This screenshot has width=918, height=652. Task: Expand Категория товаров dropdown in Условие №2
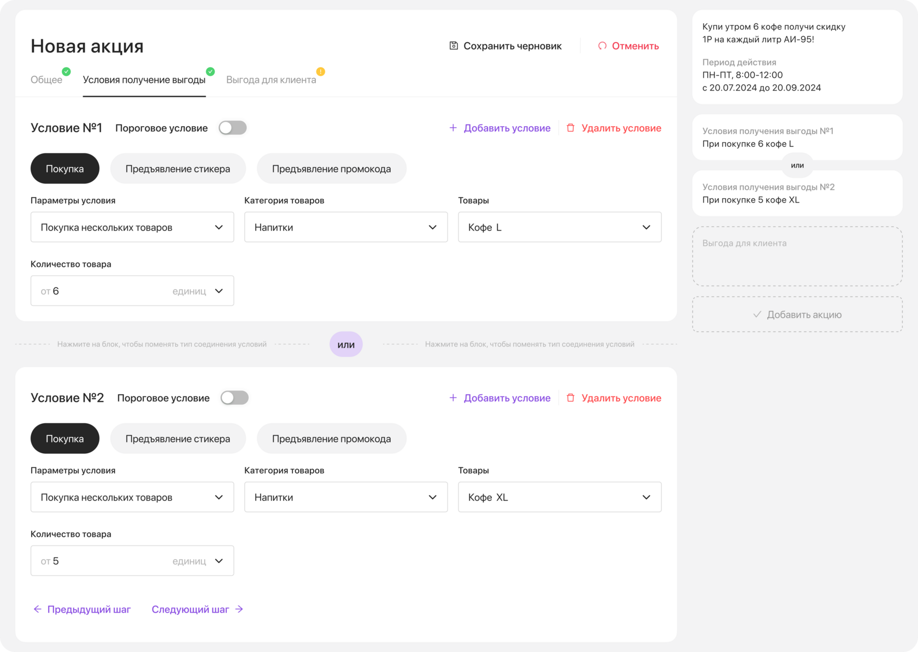click(346, 497)
